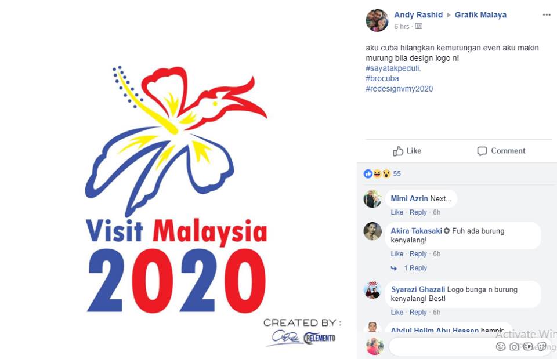
Task: Open the emoji picker in comment box
Action: [x=500, y=346]
